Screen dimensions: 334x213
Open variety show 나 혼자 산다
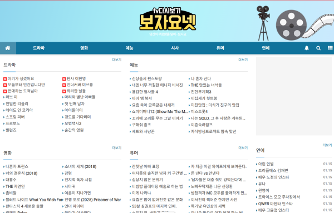pos(200,79)
